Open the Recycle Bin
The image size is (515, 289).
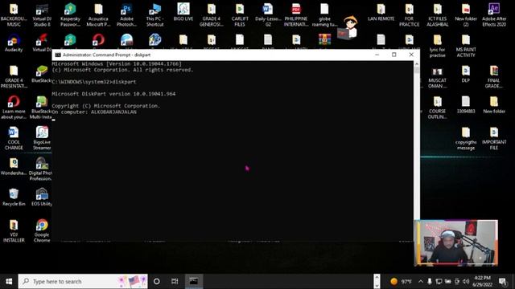14,197
